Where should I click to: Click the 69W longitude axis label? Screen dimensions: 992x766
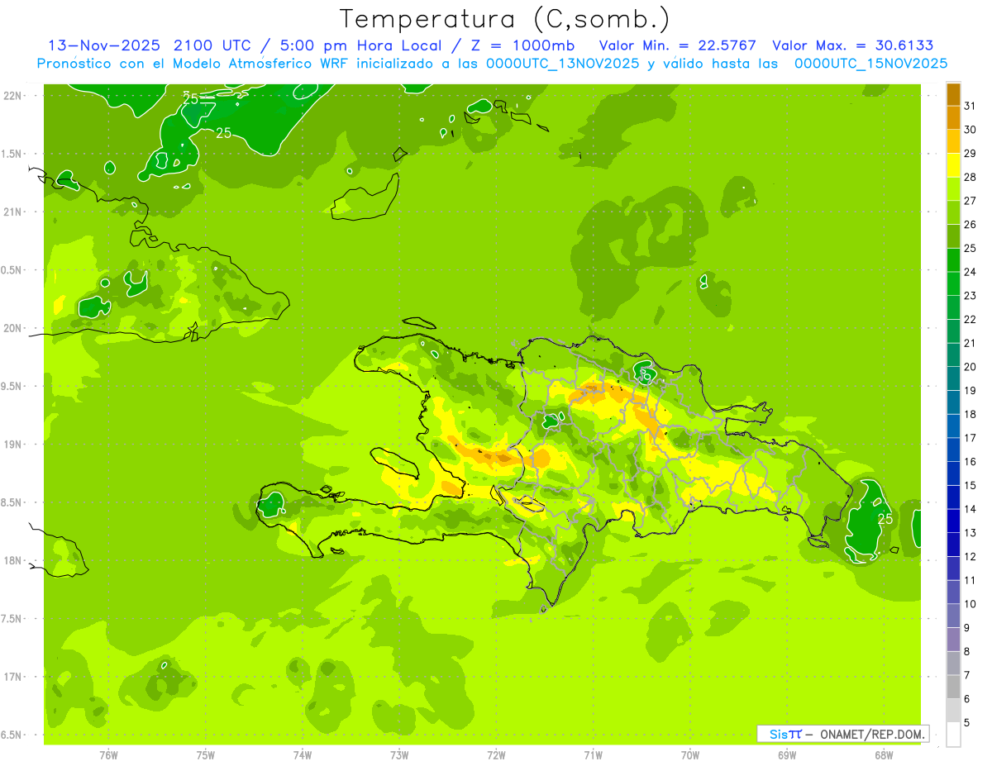[786, 755]
